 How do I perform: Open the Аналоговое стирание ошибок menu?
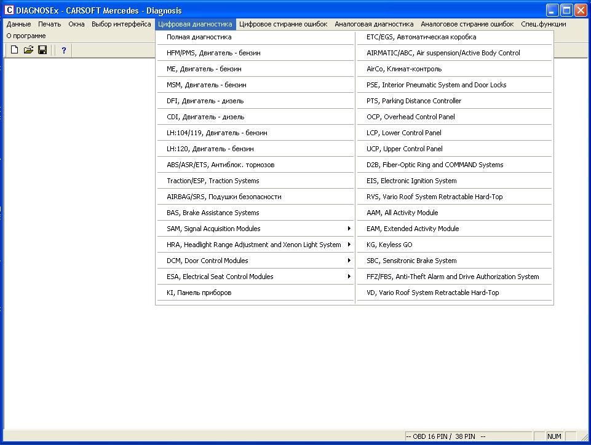[467, 24]
